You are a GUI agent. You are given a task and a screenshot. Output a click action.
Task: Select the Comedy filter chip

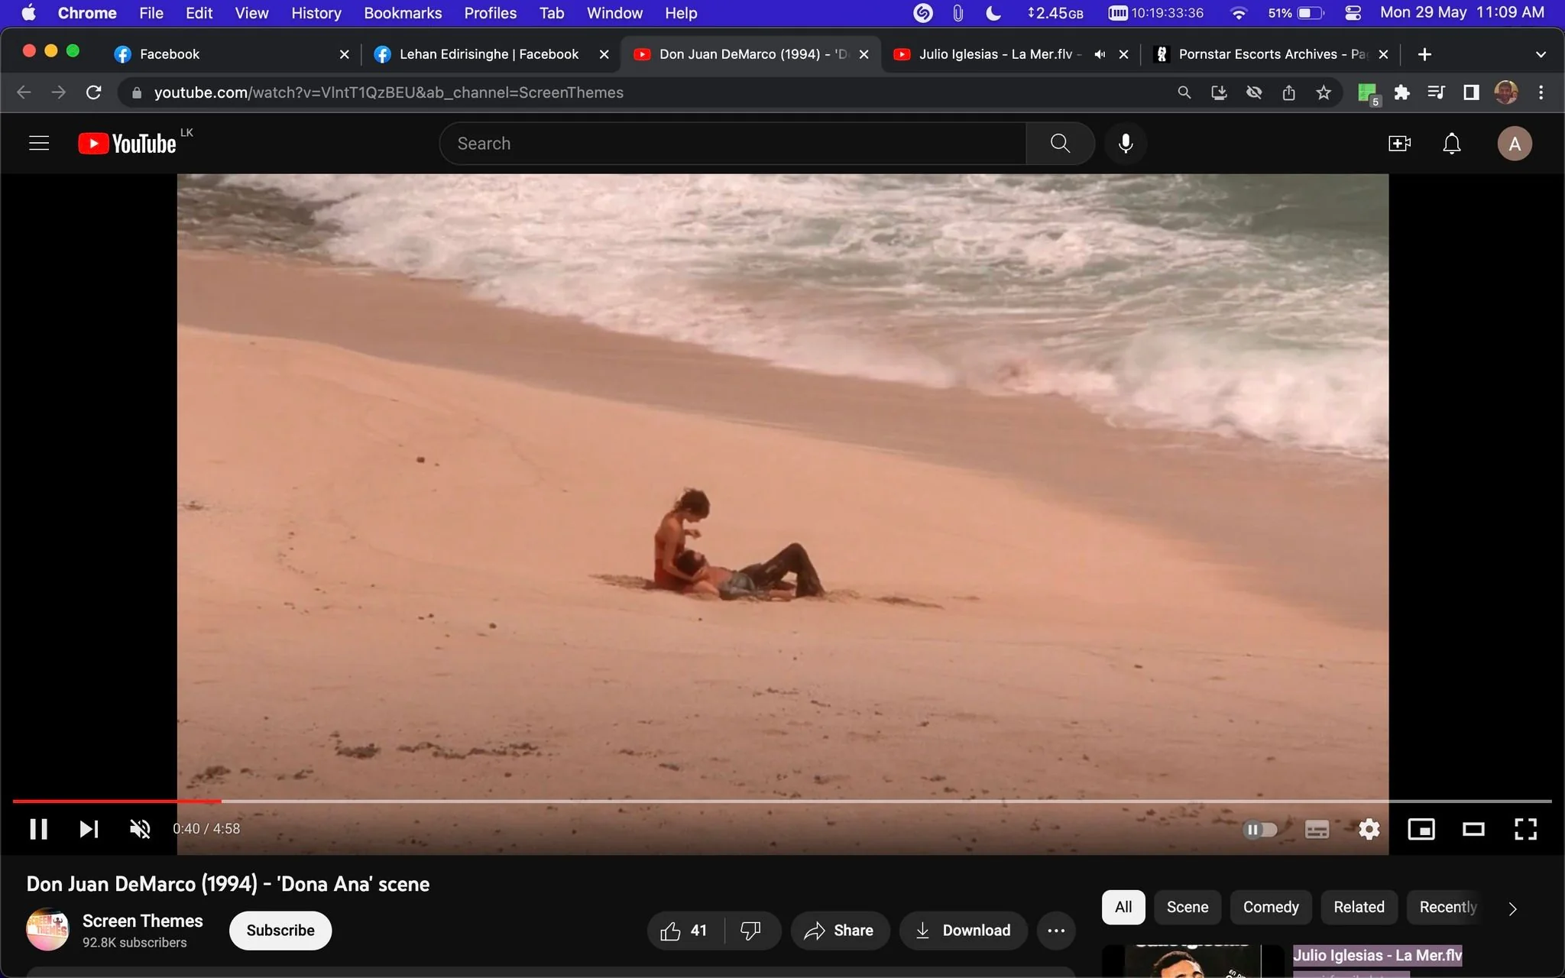(x=1271, y=907)
